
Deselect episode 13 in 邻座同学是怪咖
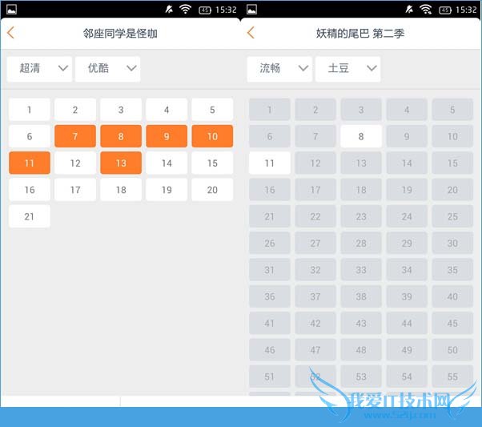(x=121, y=163)
